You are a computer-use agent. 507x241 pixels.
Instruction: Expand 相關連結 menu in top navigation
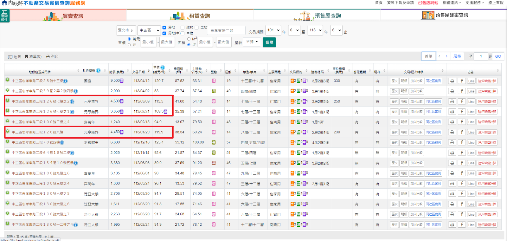[452, 3]
